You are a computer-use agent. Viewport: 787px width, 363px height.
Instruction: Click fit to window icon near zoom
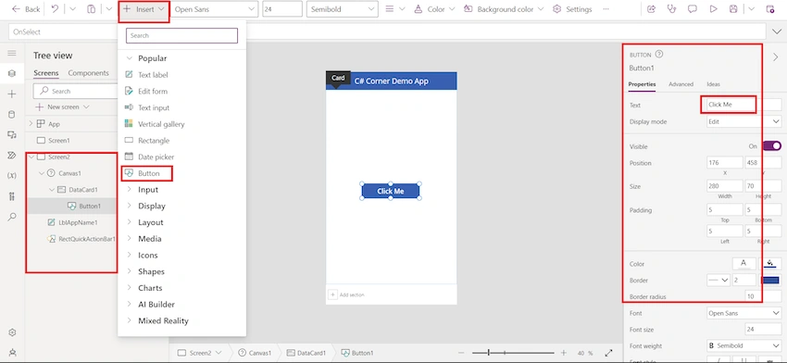pos(609,353)
